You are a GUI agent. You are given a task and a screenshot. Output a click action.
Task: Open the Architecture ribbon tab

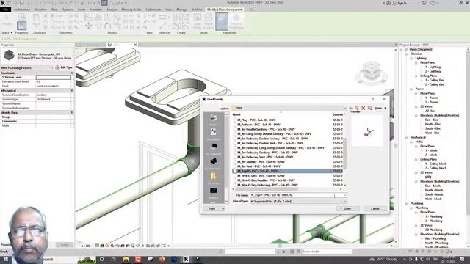coord(22,10)
